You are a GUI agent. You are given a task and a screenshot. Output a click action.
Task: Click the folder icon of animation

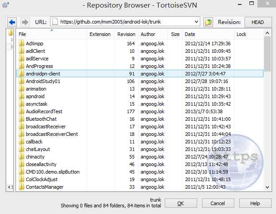click(21, 89)
